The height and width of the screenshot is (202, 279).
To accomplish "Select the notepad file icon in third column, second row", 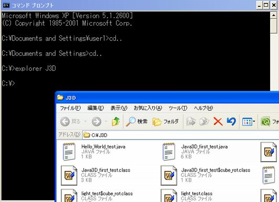I will click(269, 175).
